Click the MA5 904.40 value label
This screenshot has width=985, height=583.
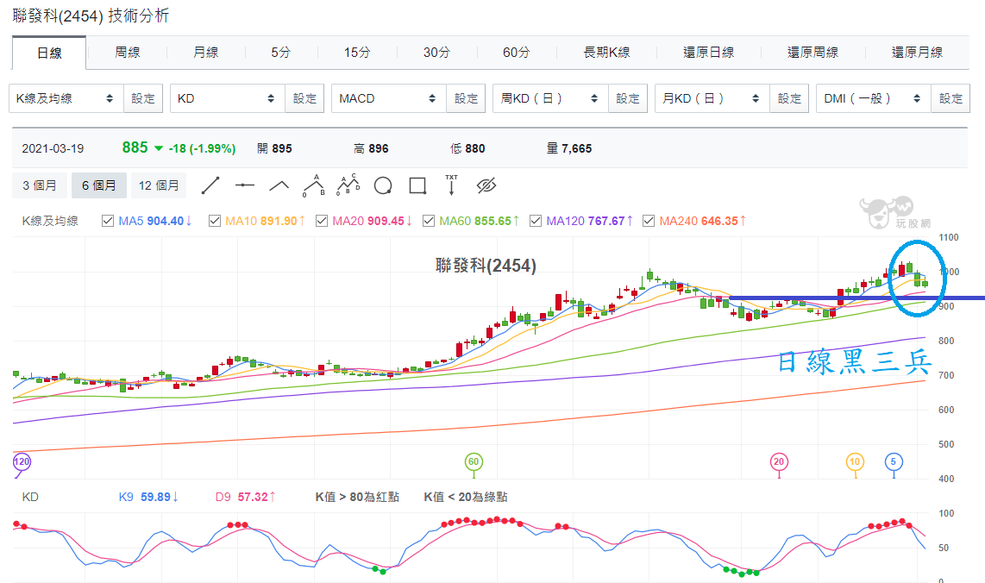point(155,221)
